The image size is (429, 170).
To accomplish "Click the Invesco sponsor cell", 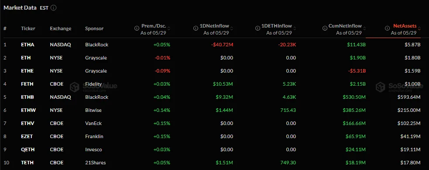I will point(93,150).
